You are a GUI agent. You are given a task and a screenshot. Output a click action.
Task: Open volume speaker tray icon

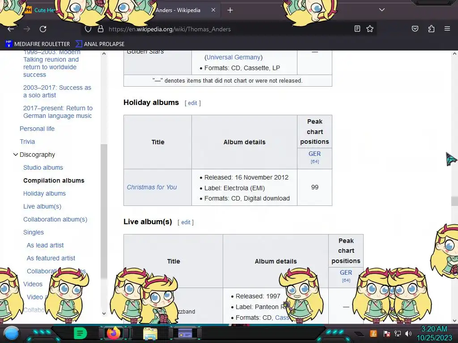pos(408,333)
